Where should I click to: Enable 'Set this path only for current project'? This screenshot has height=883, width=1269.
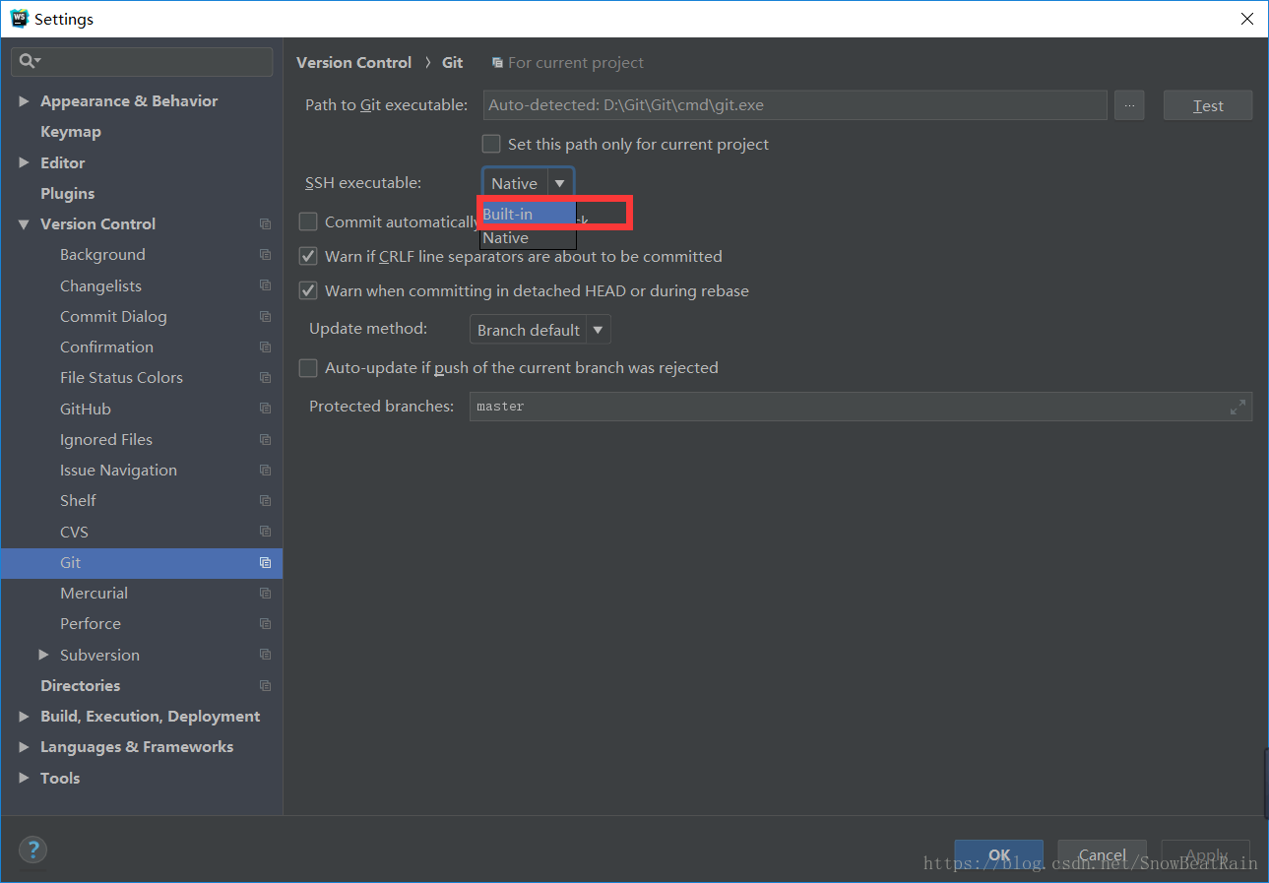click(x=491, y=144)
